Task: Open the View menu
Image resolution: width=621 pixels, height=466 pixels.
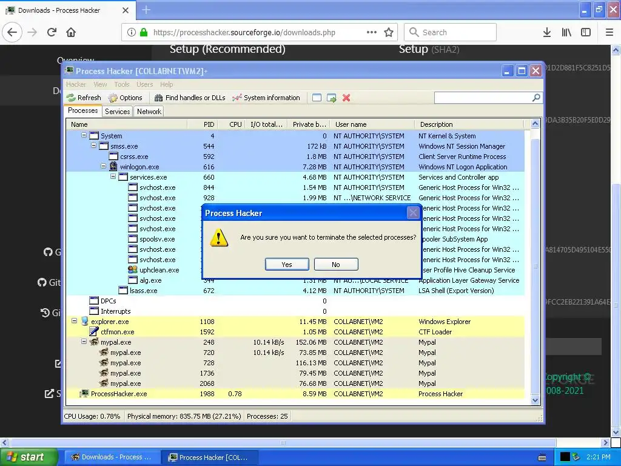Action: [100, 84]
